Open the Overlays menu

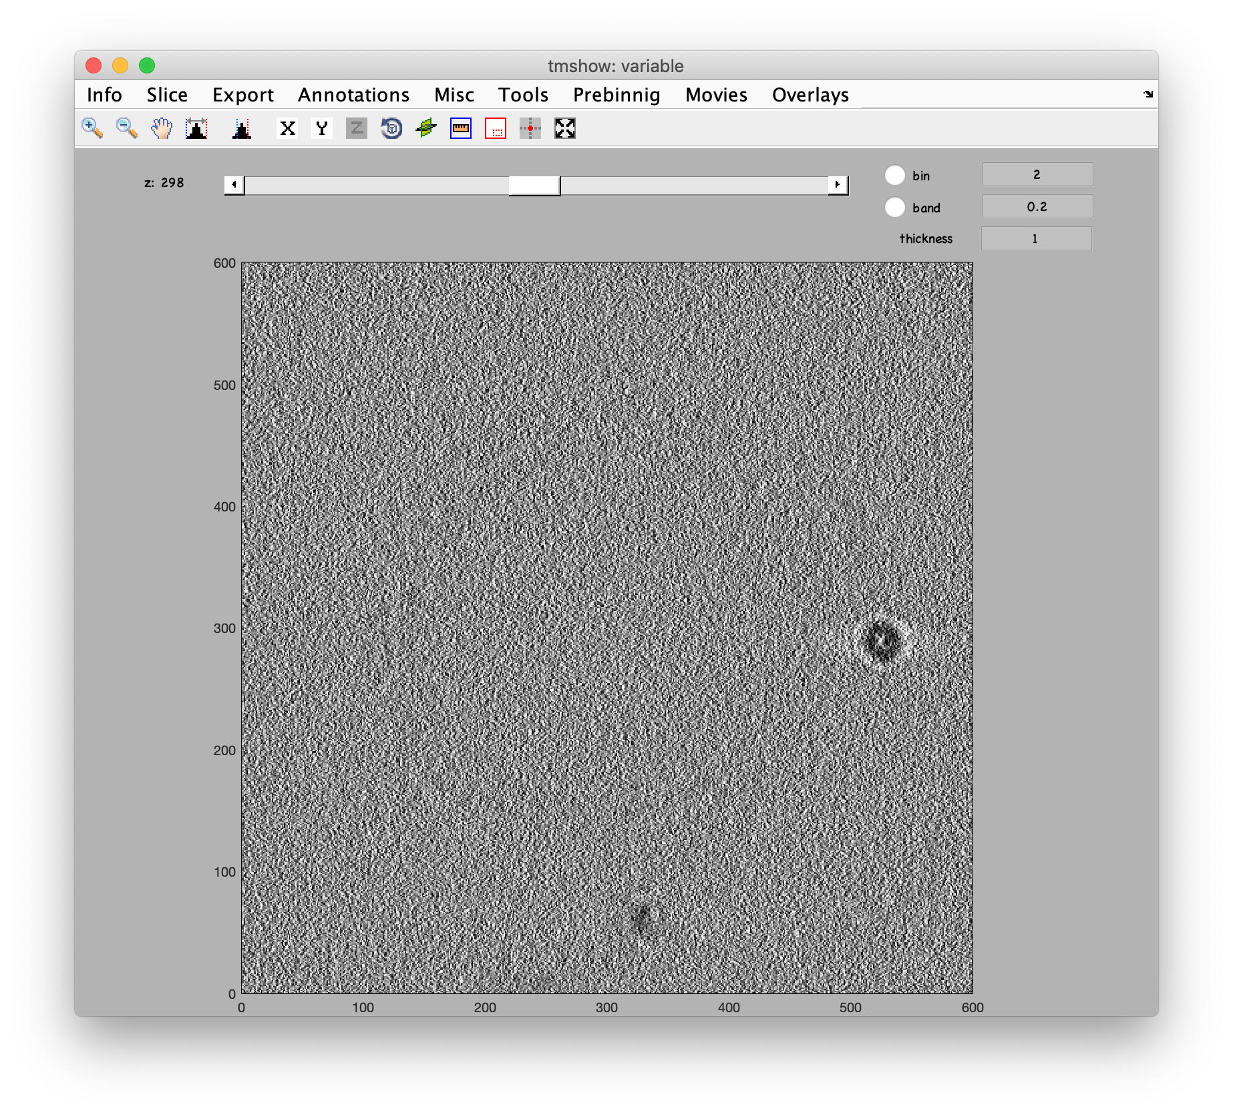click(810, 95)
